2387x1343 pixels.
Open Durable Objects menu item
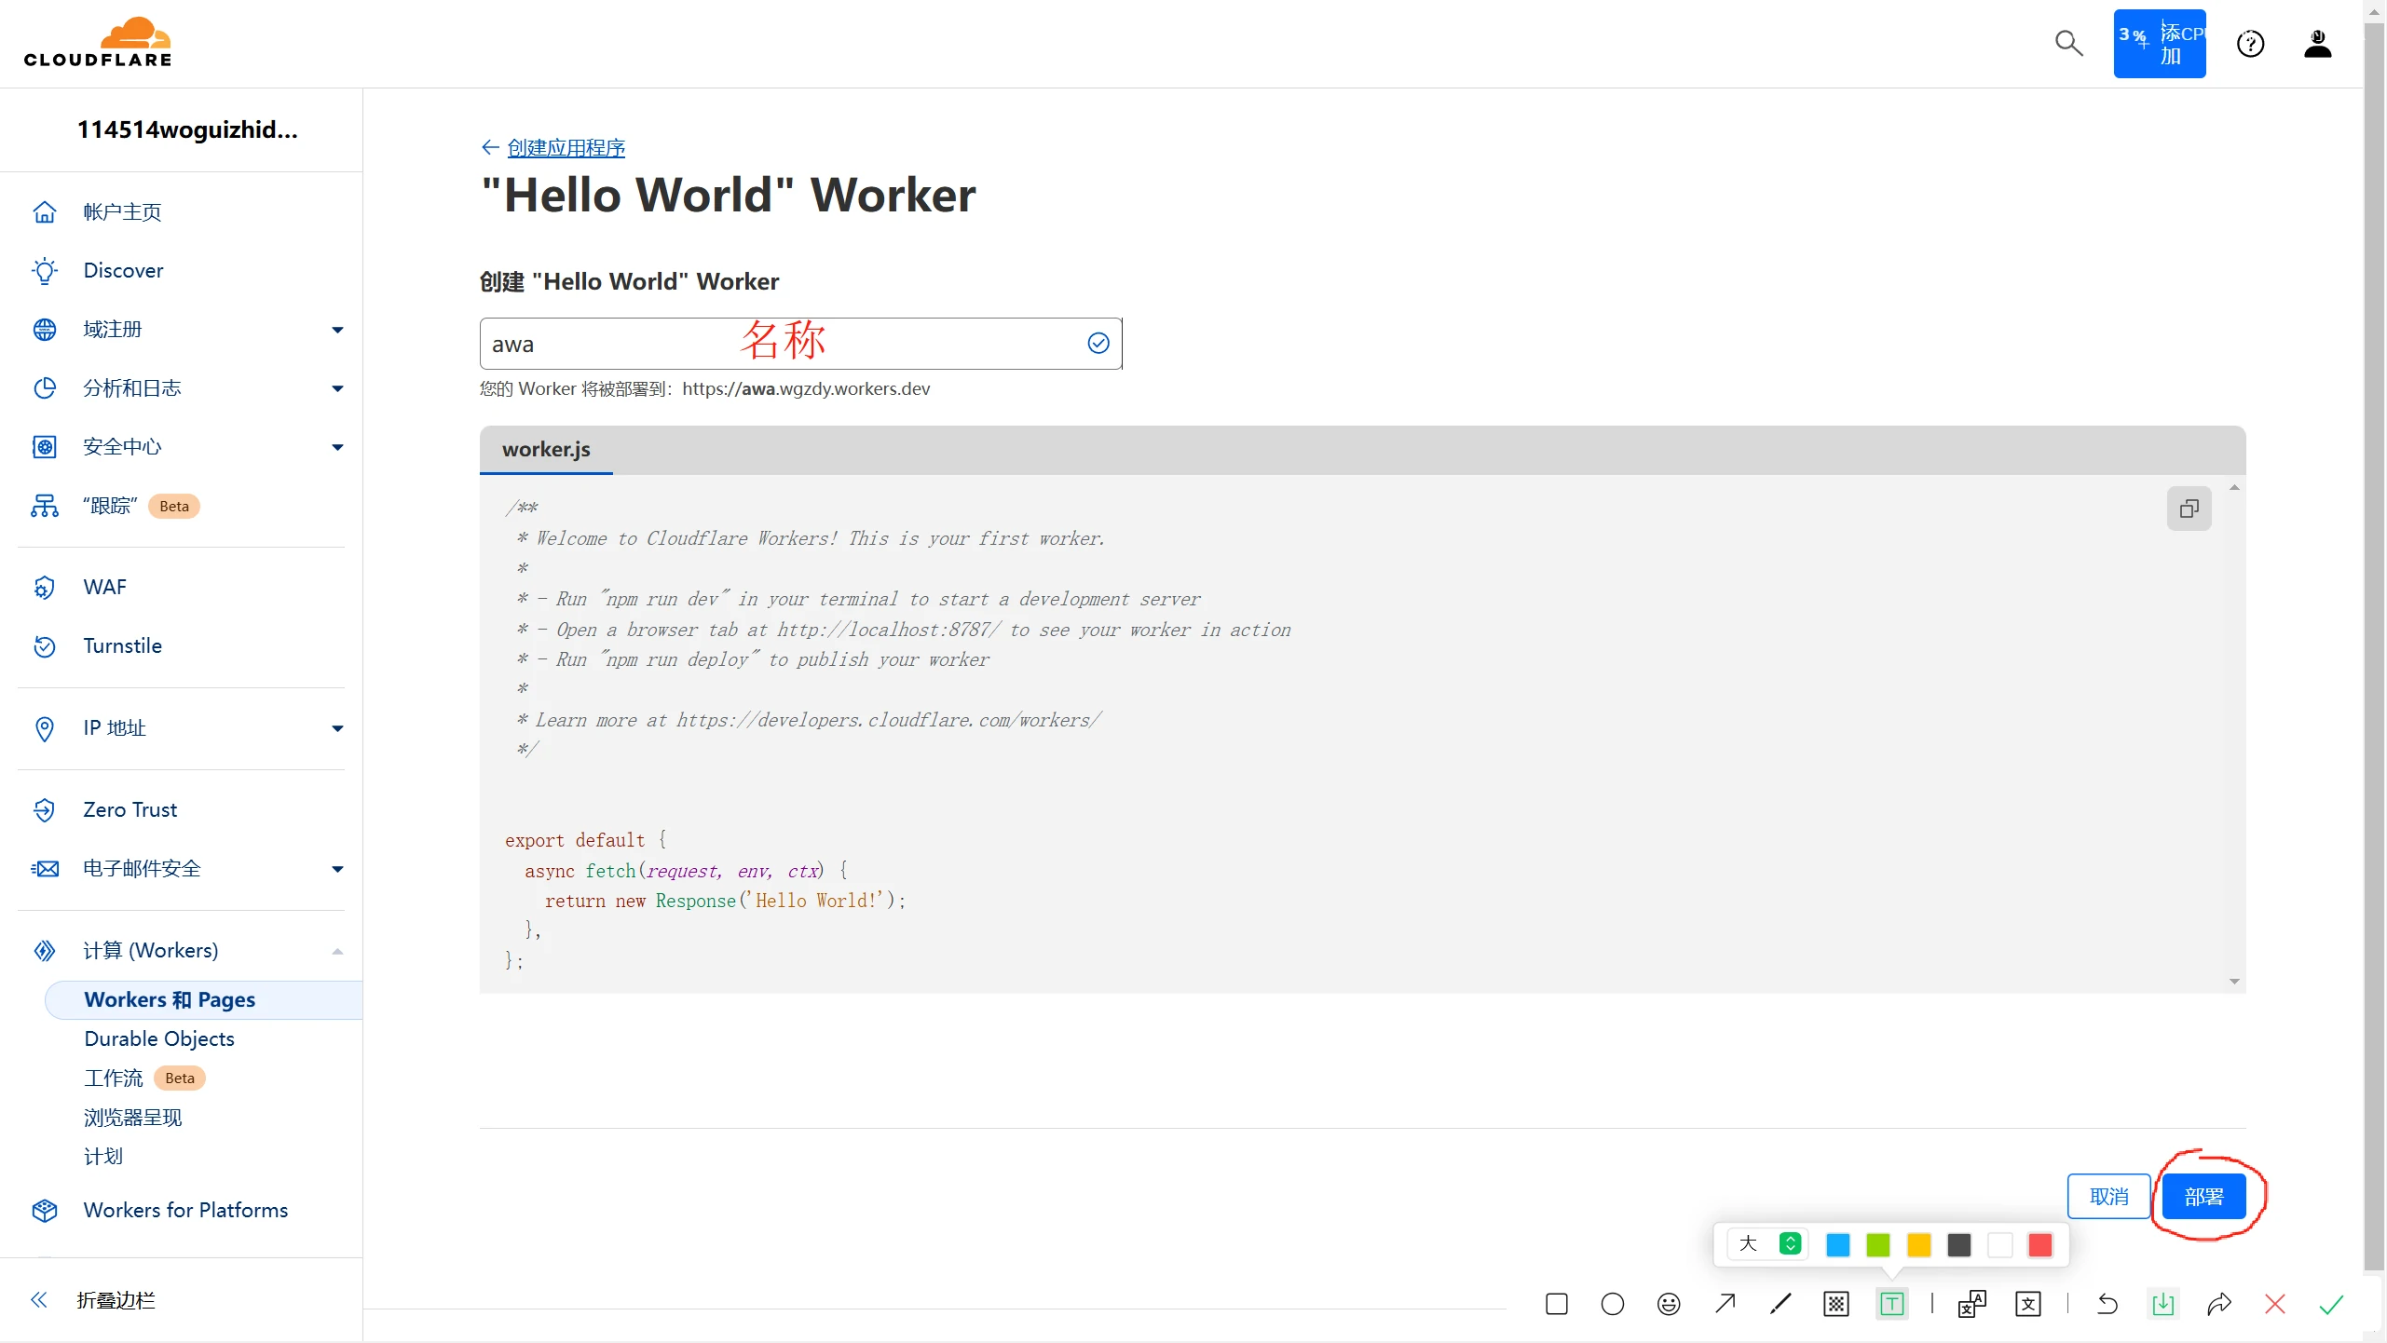pyautogui.click(x=159, y=1038)
